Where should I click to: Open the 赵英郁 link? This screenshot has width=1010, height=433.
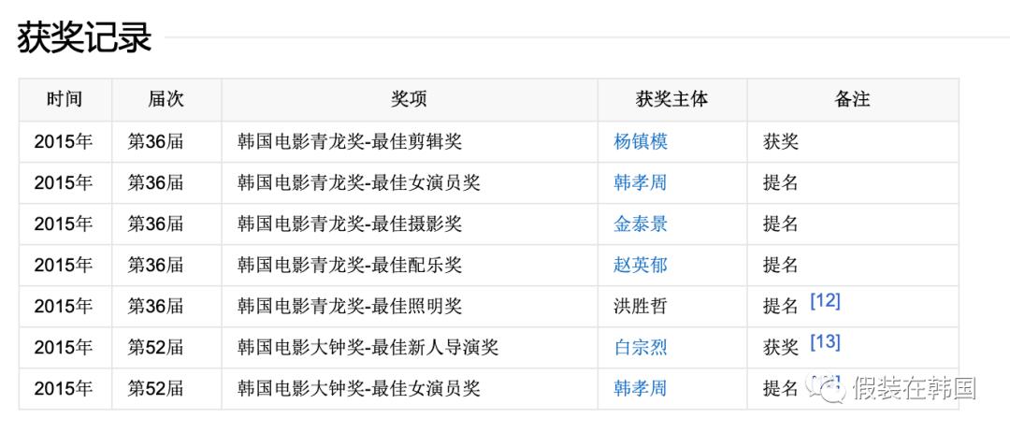641,265
